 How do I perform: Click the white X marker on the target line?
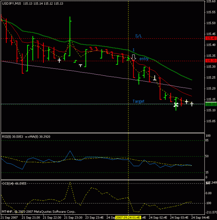(176, 105)
